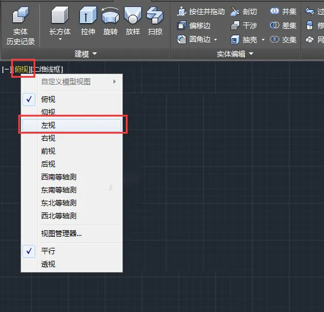Select the Revolve (旋转) tool

point(111,21)
